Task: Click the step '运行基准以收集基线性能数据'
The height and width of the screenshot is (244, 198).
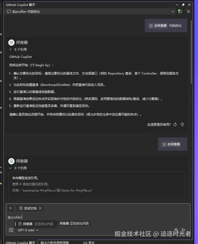Action: click(x=32, y=92)
